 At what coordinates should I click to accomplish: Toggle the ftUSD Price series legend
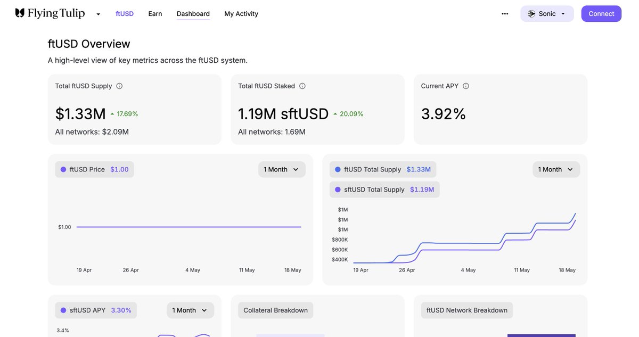tap(94, 169)
